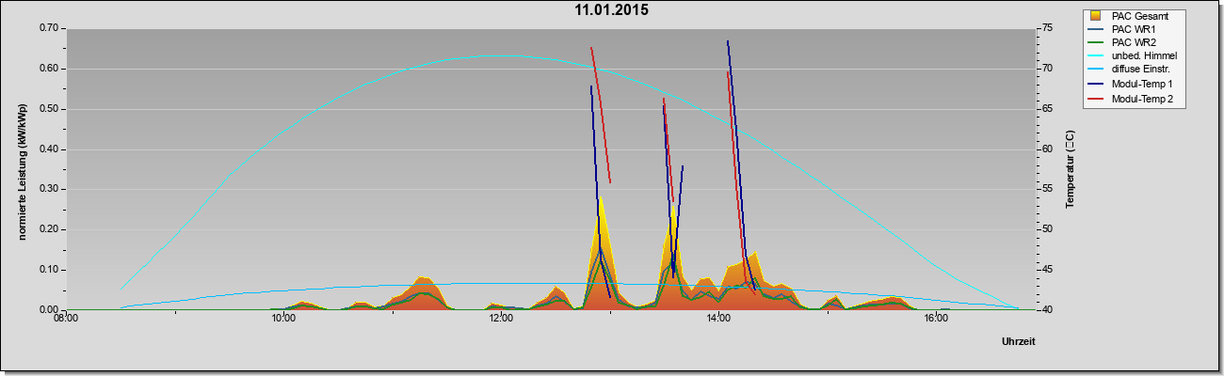Click the chart title 11.01.2015

[x=612, y=11]
